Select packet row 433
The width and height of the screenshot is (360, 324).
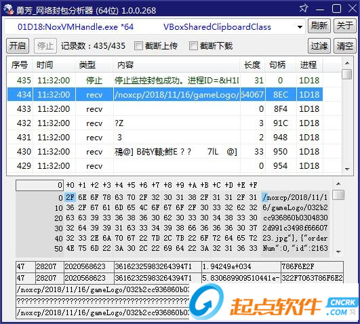(x=165, y=108)
